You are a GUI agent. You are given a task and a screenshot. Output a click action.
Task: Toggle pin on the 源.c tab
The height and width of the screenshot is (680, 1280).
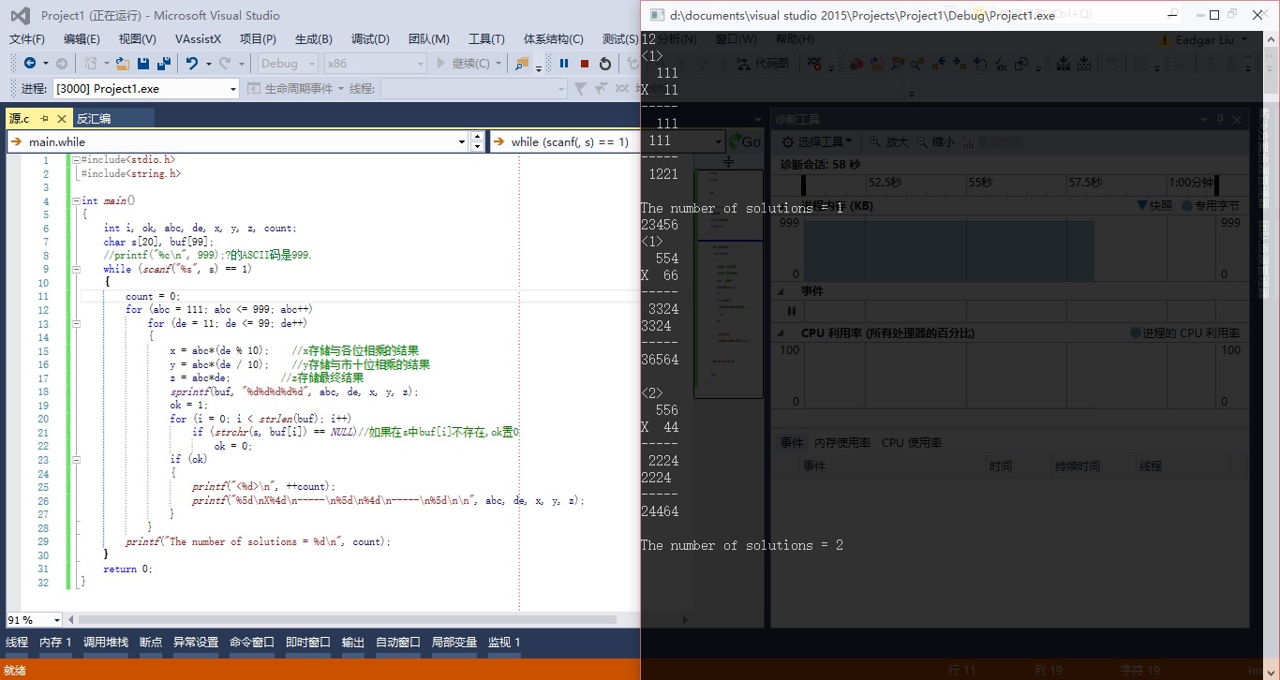(x=44, y=118)
